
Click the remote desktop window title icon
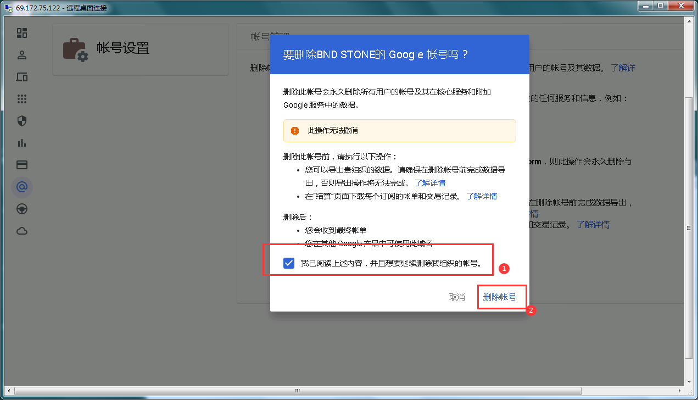click(x=8, y=8)
